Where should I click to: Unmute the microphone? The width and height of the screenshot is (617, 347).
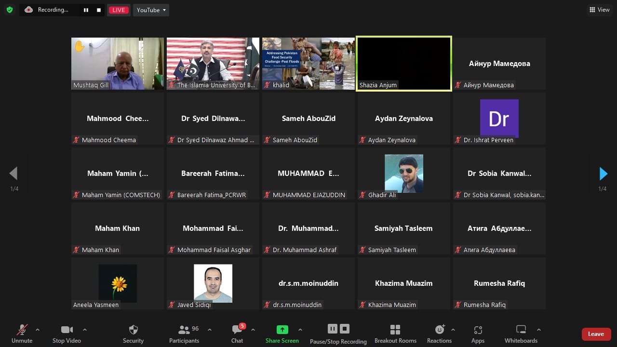[22, 334]
